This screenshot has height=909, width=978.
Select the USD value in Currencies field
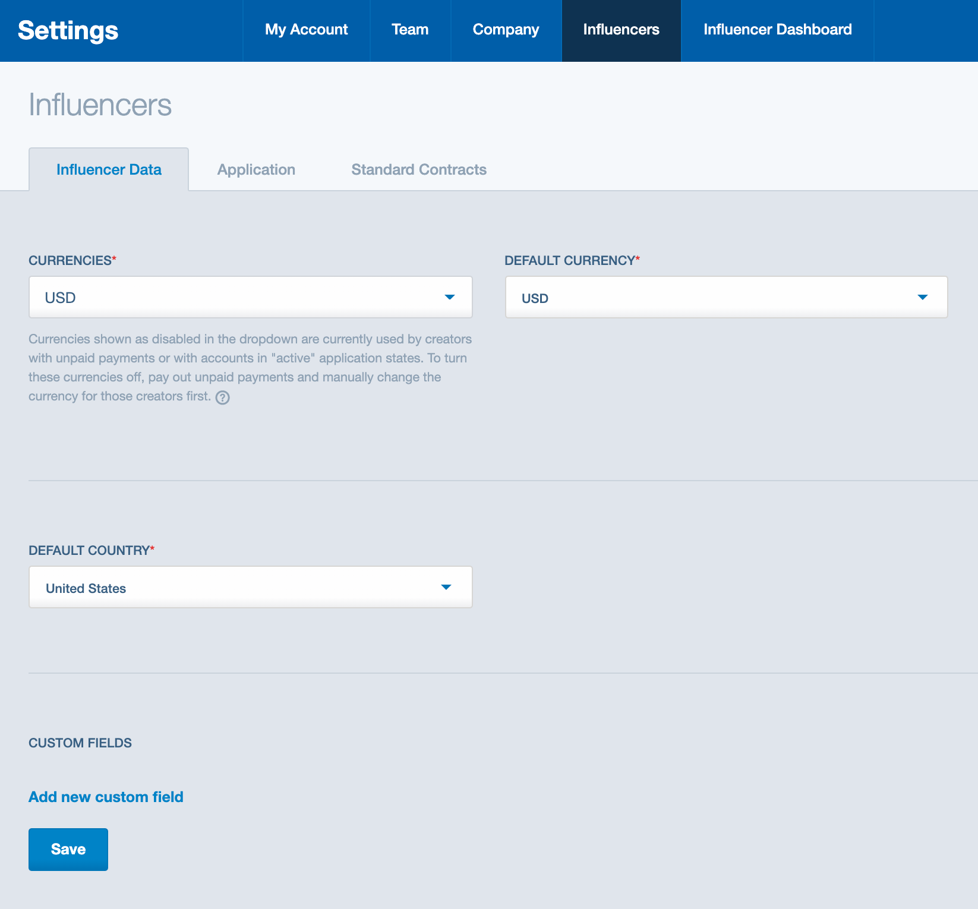(x=61, y=298)
